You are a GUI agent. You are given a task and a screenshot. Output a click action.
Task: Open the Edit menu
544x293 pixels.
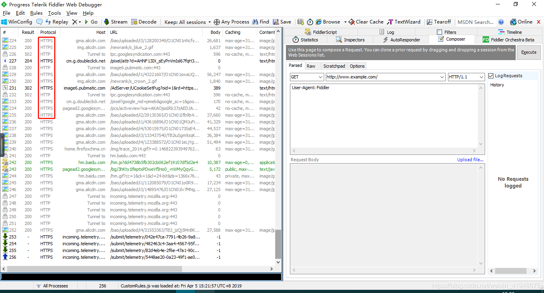click(x=20, y=13)
